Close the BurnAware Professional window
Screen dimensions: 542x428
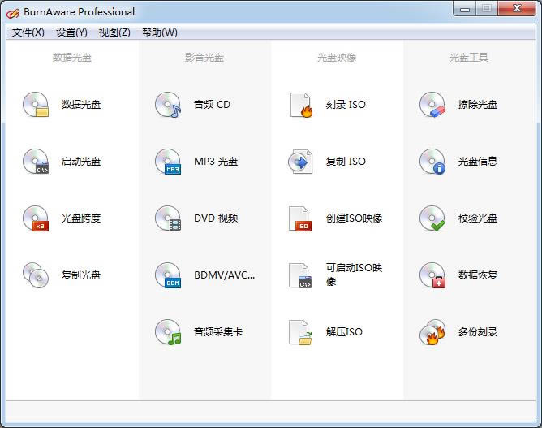[517, 9]
